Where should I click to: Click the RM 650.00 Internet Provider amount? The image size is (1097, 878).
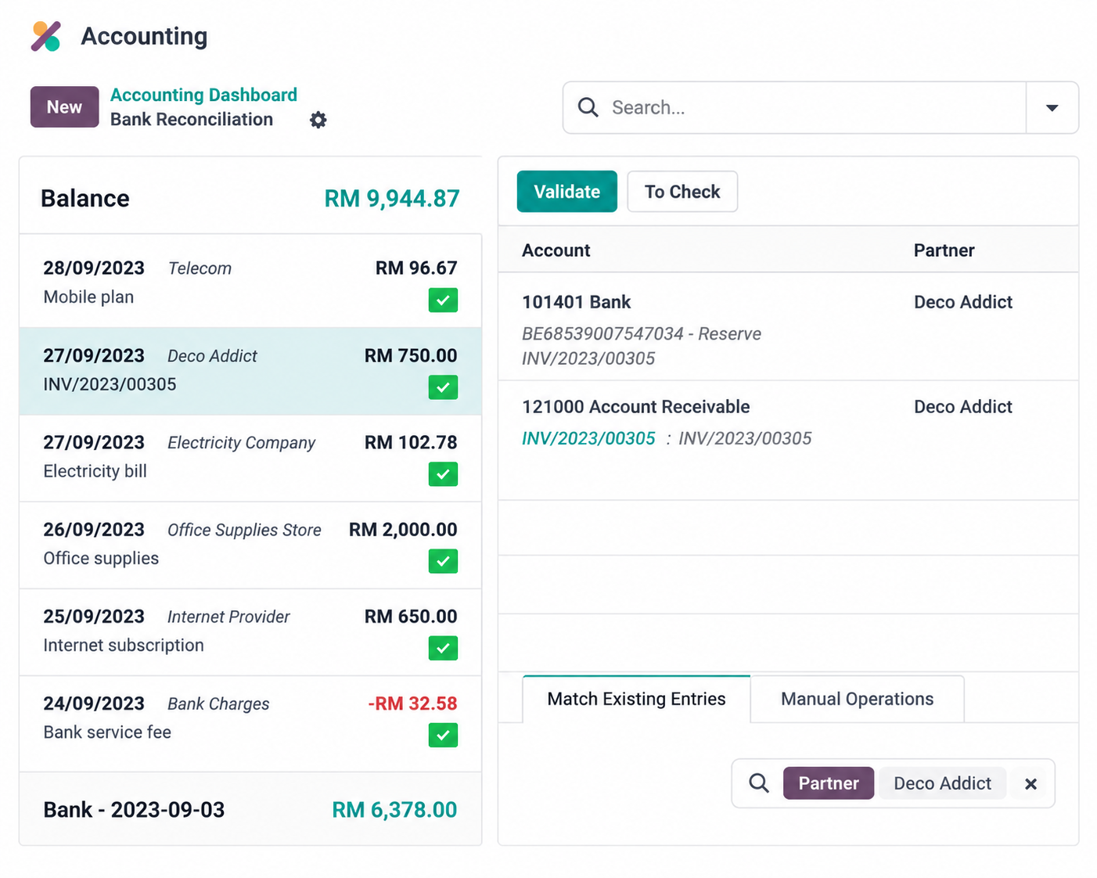[x=411, y=617]
